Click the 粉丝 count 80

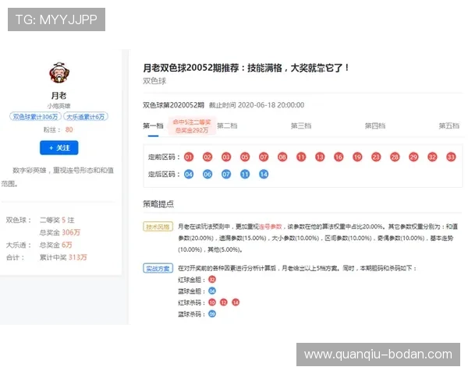[x=69, y=130]
